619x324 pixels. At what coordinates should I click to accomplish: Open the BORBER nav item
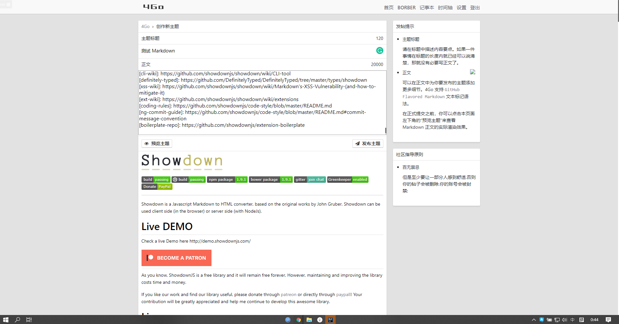click(406, 7)
